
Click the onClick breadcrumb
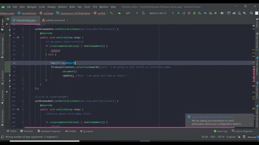click(100, 13)
